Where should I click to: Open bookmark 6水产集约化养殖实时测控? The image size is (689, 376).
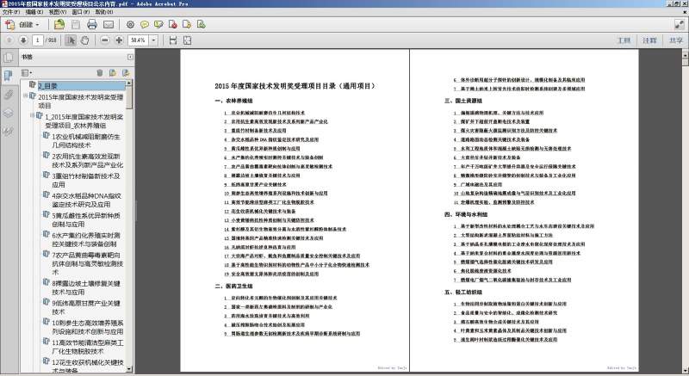(85, 239)
